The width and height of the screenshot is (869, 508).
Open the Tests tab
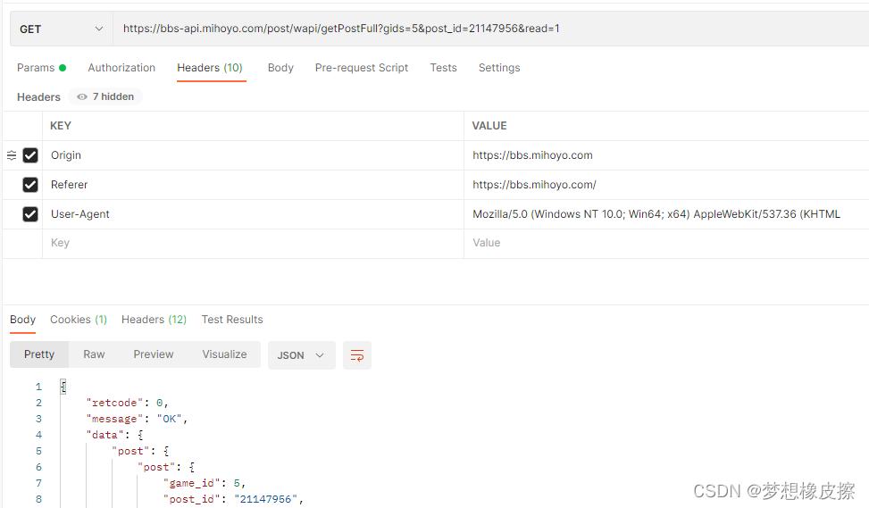pyautogui.click(x=443, y=68)
